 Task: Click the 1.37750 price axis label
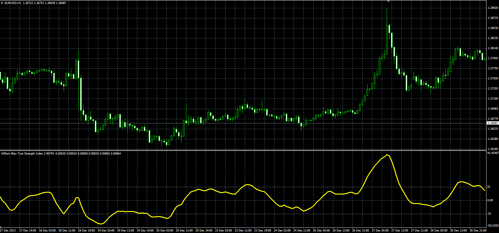[493, 68]
